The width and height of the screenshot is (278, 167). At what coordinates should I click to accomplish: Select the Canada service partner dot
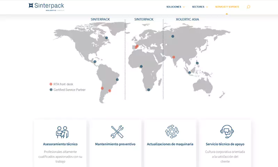click(x=106, y=38)
